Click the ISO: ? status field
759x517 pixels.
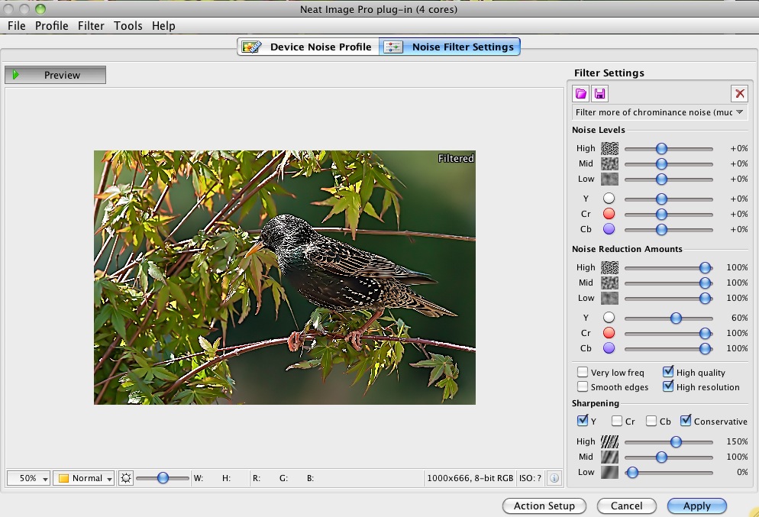pyautogui.click(x=530, y=478)
